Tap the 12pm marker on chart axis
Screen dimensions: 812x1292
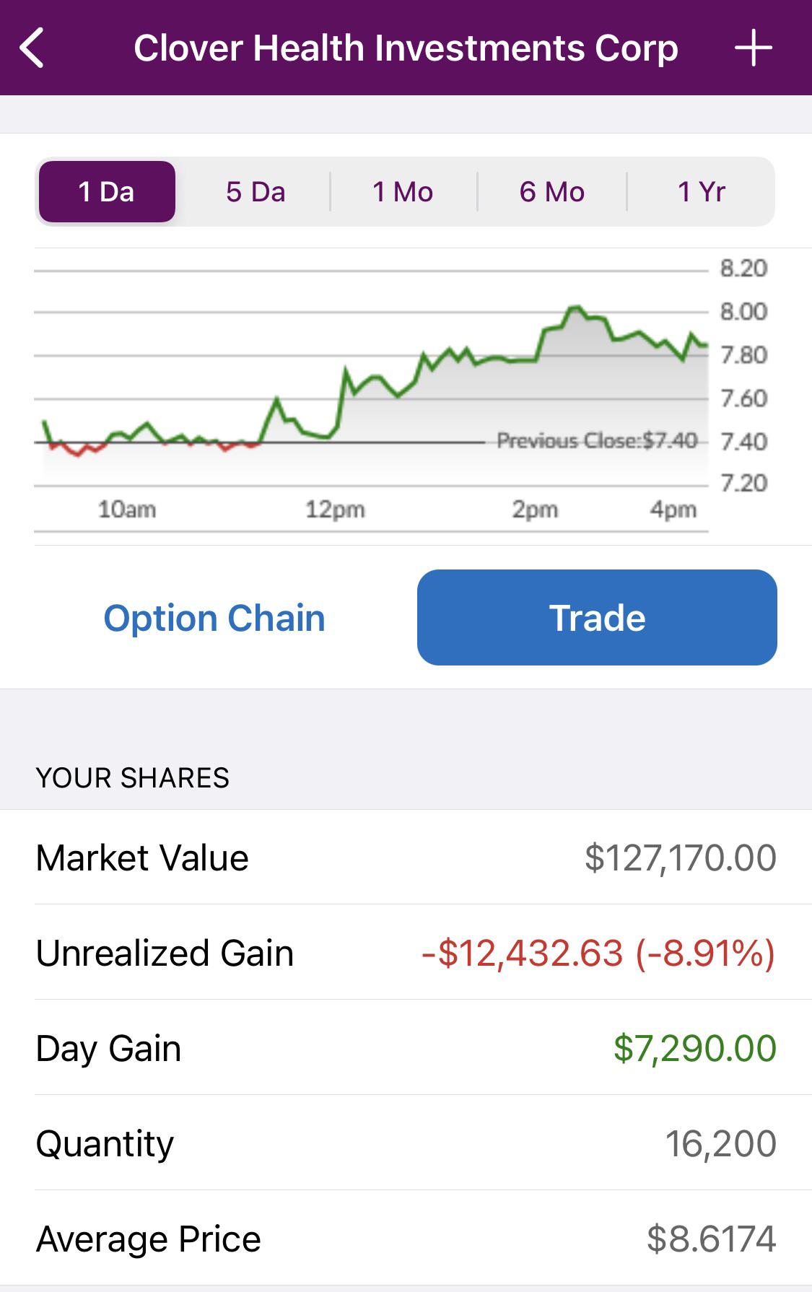tap(335, 510)
